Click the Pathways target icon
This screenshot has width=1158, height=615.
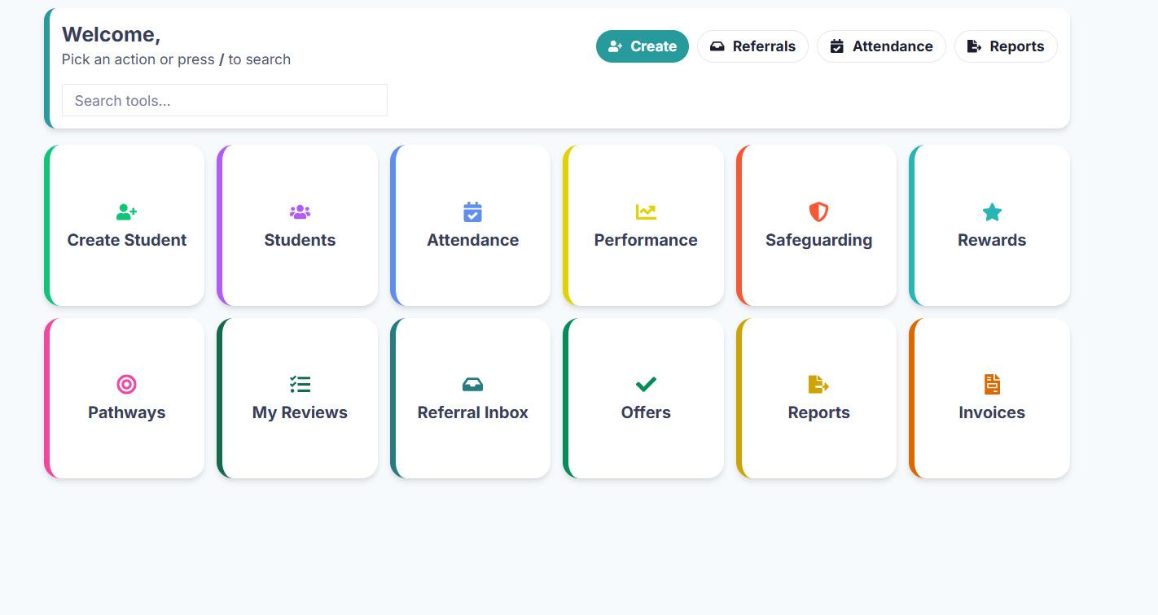click(126, 385)
